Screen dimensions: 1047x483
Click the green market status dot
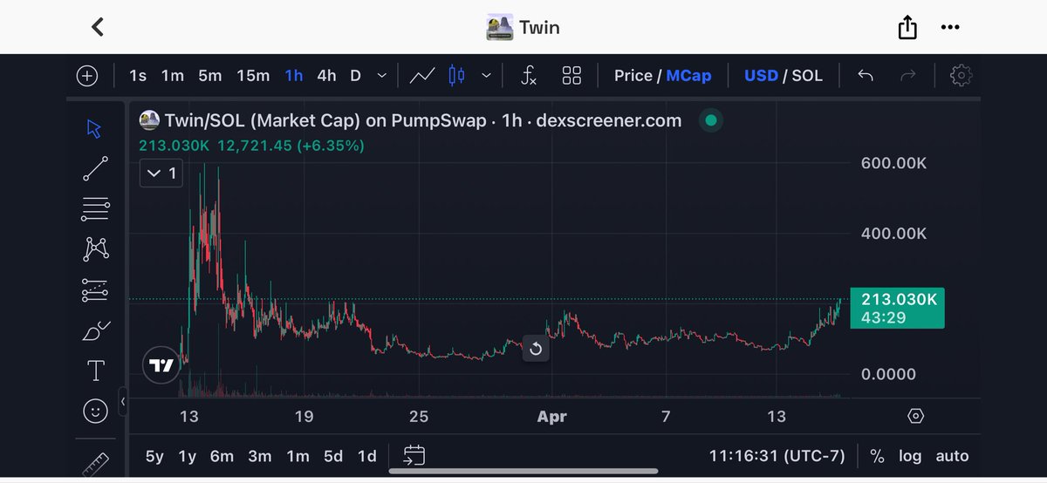pyautogui.click(x=711, y=121)
